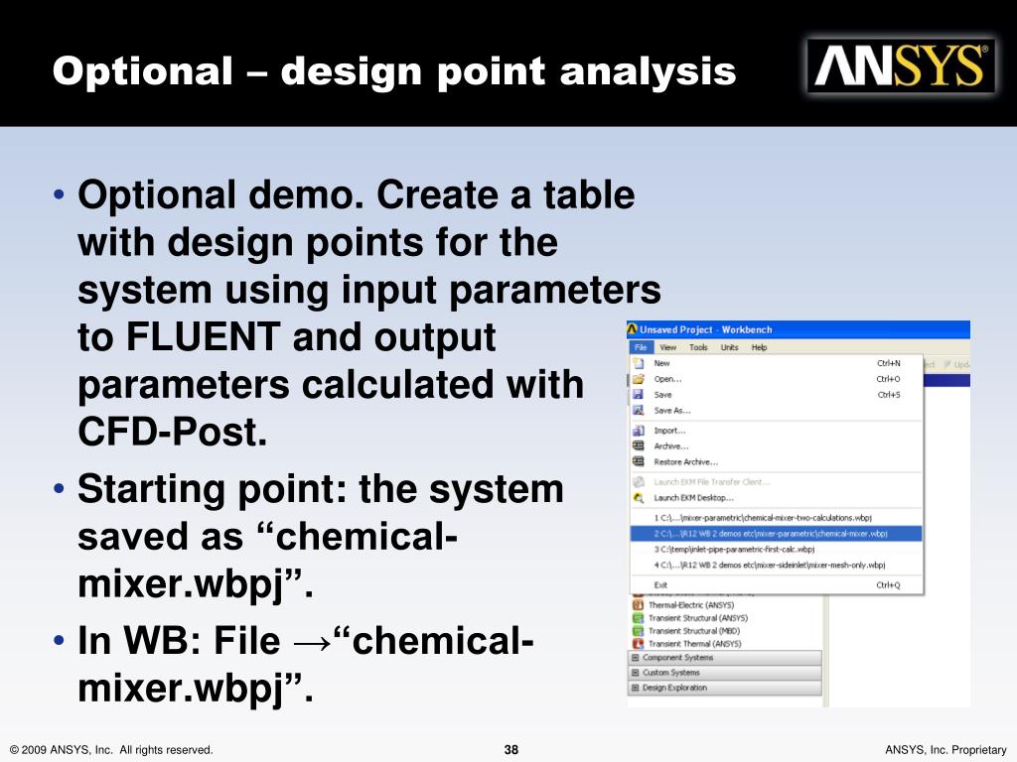The image size is (1017, 762).
Task: Click the 2009 ANSYS copyright footer text
Action: pos(111,750)
